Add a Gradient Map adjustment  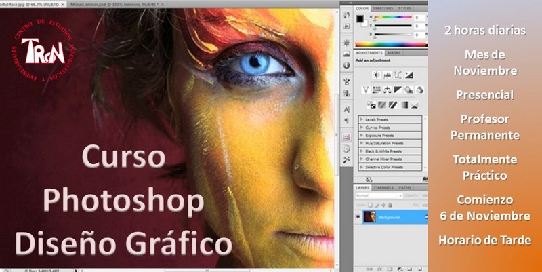pyautogui.click(x=404, y=104)
